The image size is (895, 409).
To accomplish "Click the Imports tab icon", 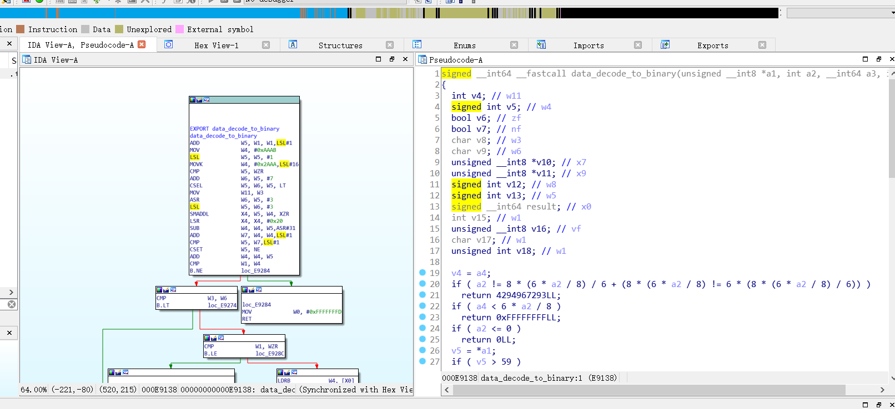I will click(x=541, y=45).
